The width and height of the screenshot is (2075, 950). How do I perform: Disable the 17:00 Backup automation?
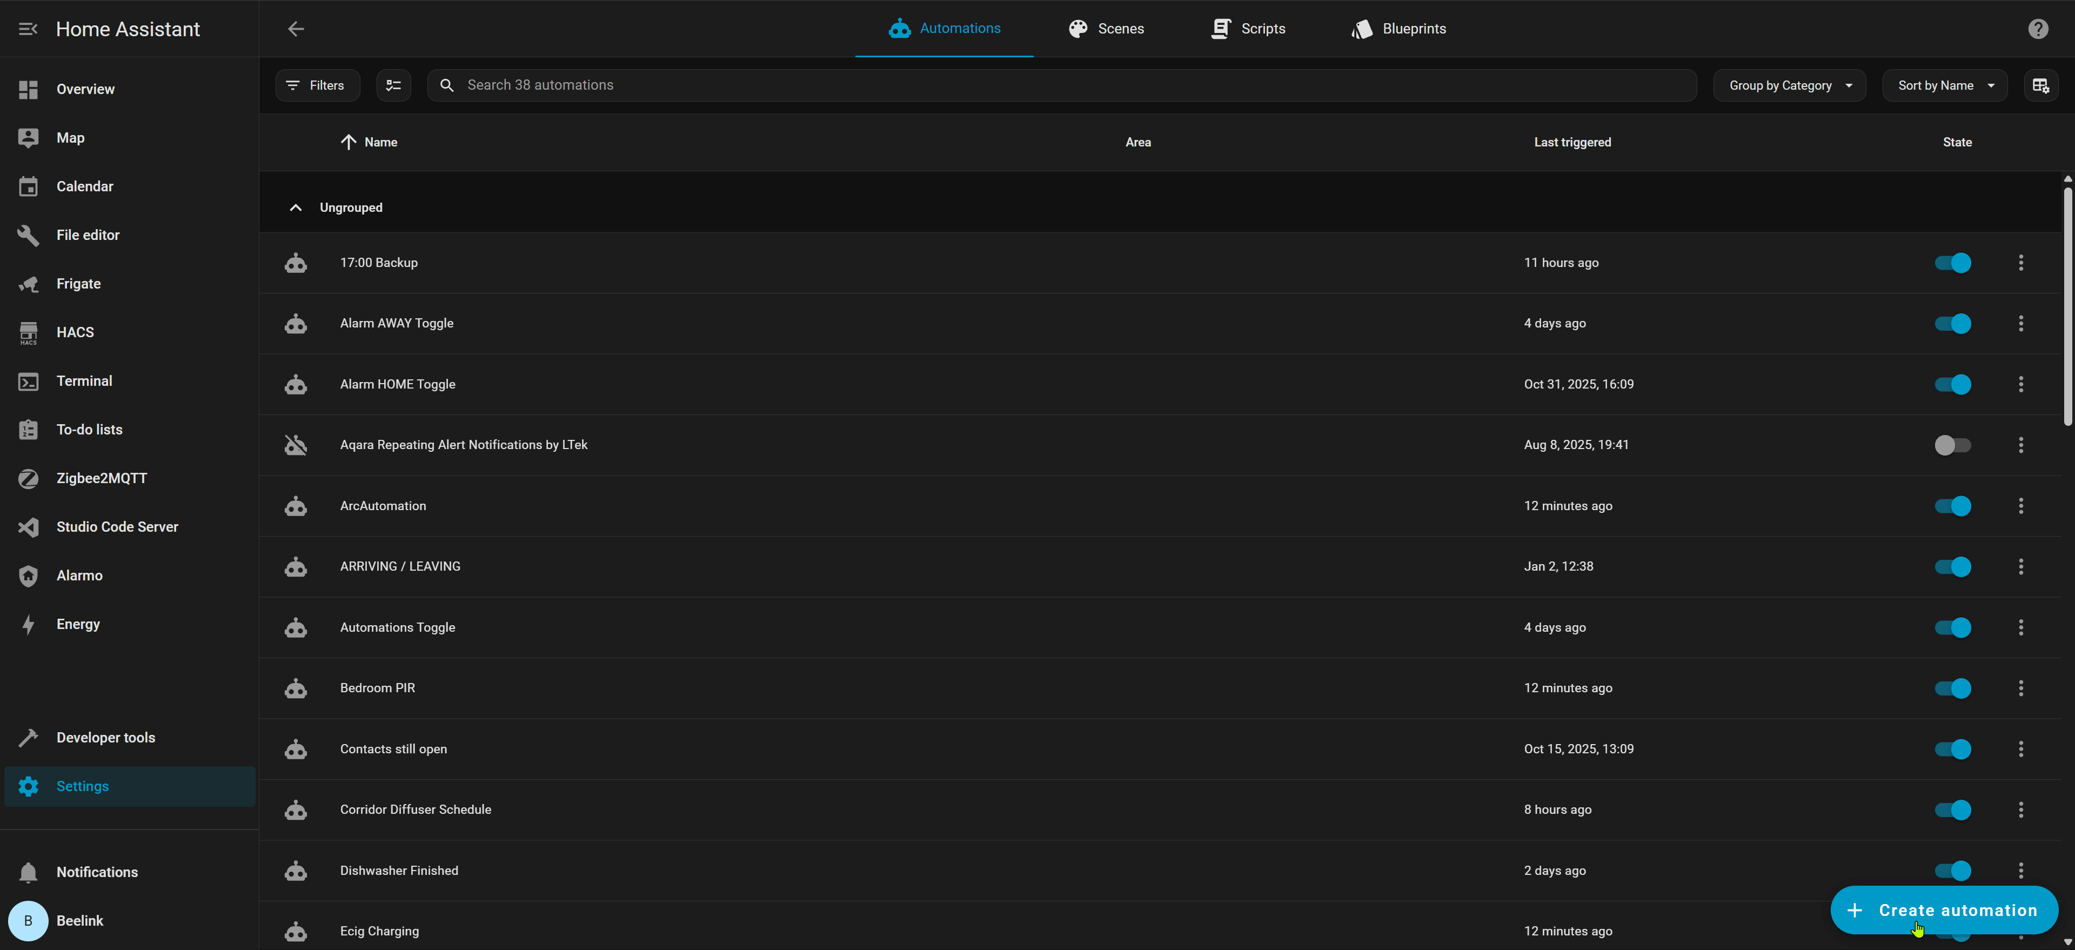click(1952, 263)
